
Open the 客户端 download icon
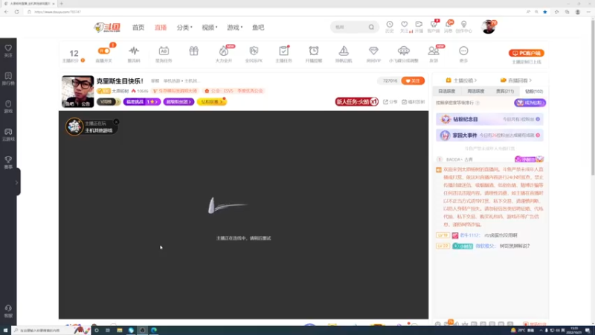(434, 27)
